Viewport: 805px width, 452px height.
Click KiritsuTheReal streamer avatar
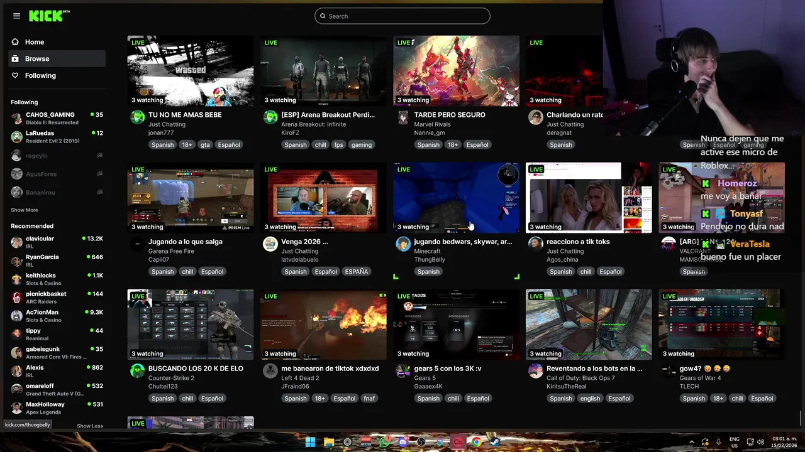536,371
